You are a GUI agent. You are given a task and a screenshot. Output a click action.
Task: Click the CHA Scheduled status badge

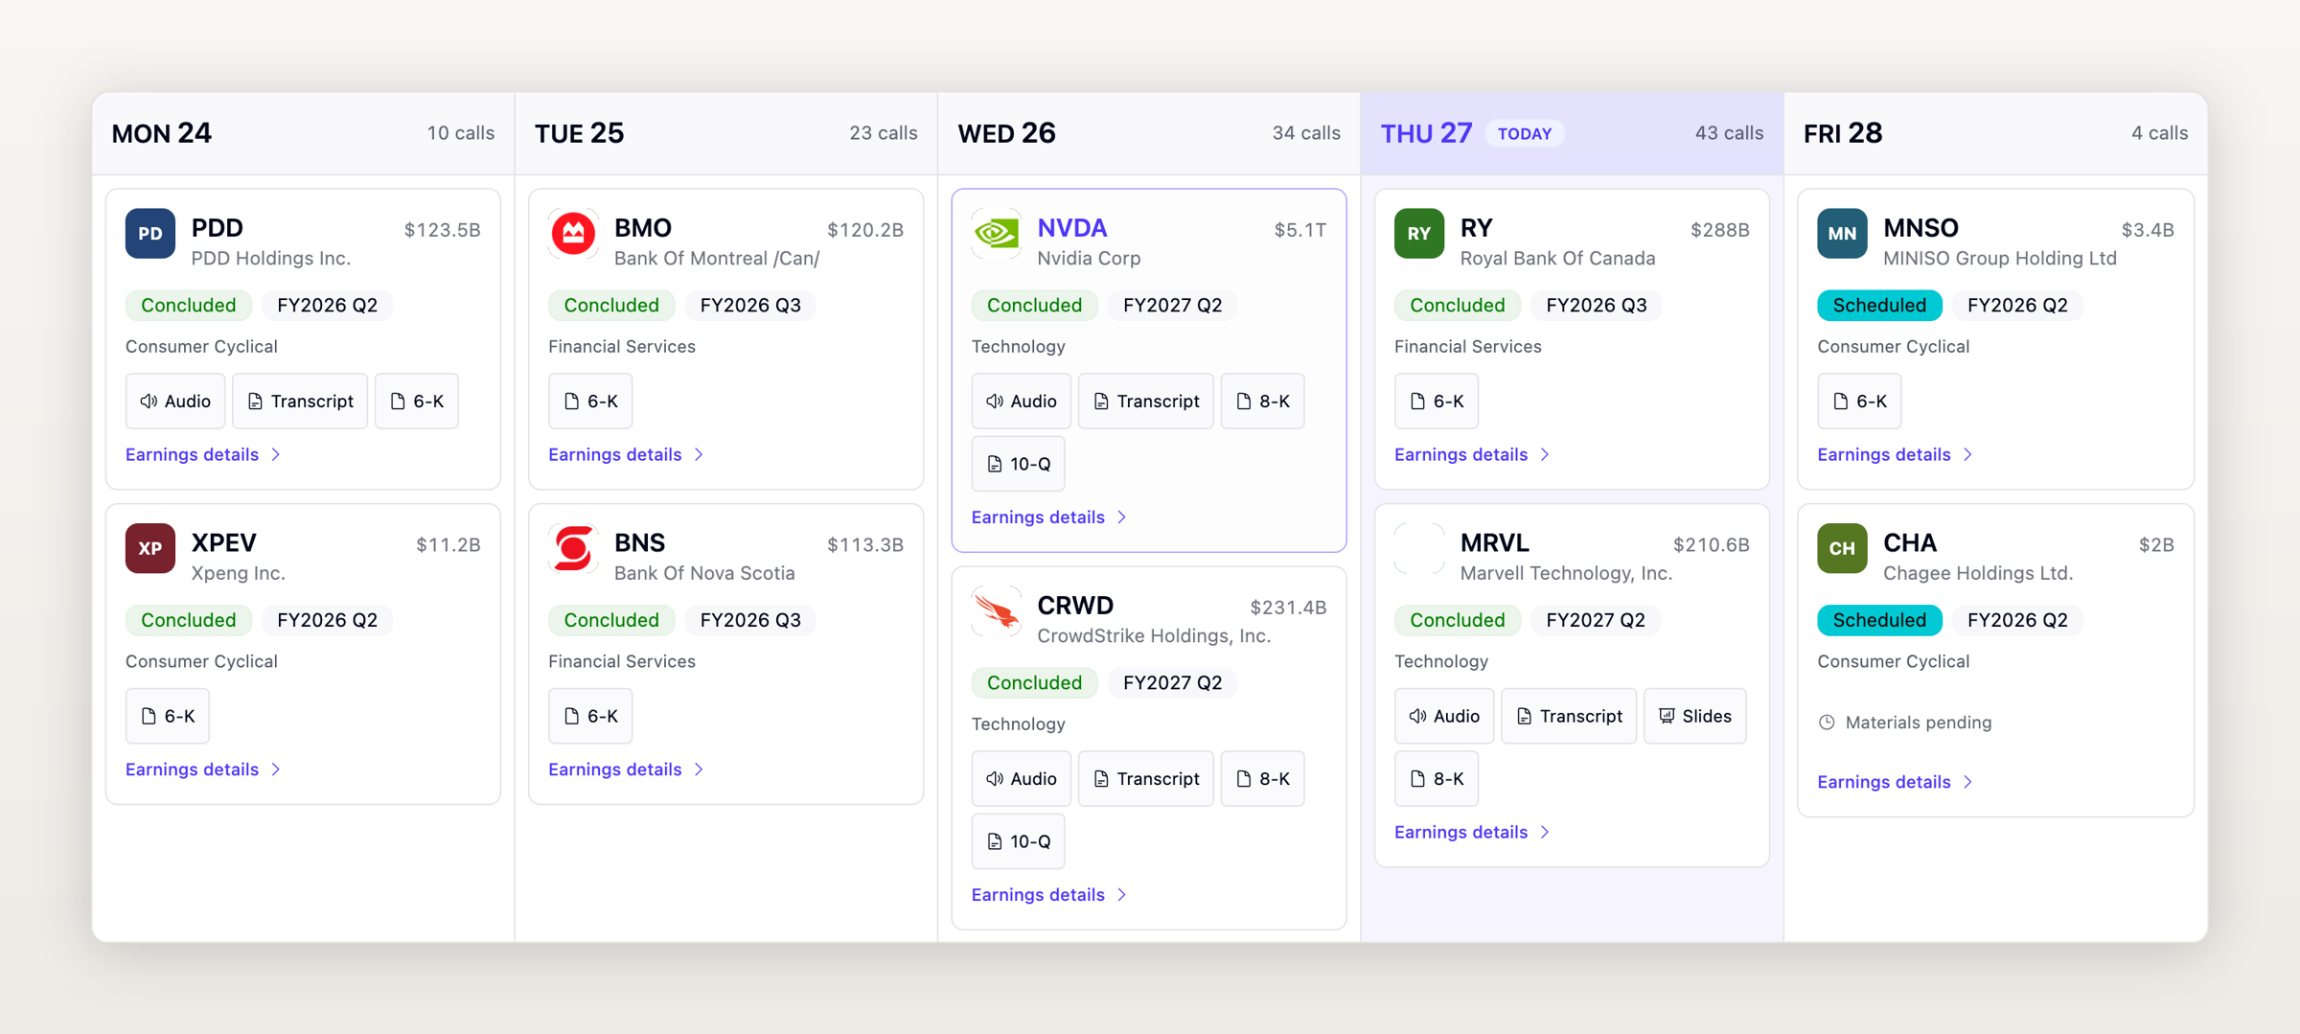pos(1879,620)
